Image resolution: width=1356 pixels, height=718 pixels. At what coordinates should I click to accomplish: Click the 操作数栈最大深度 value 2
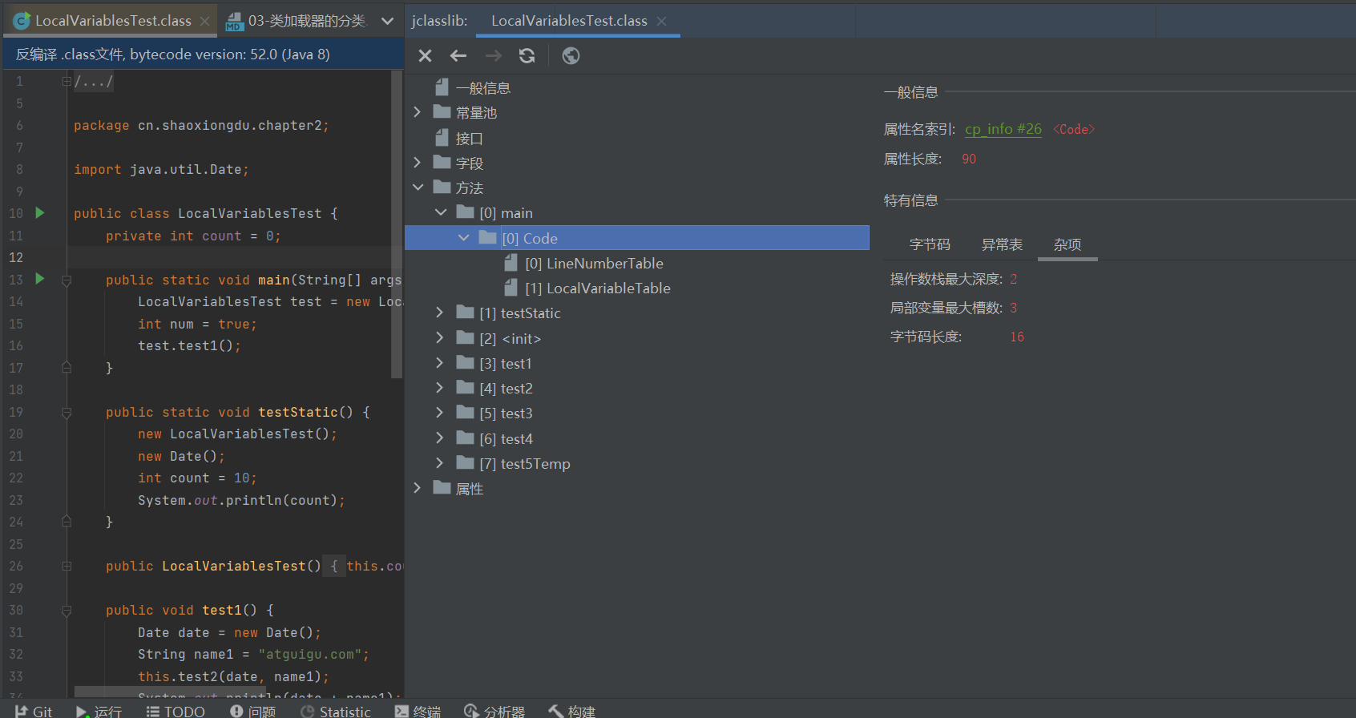coord(1014,279)
